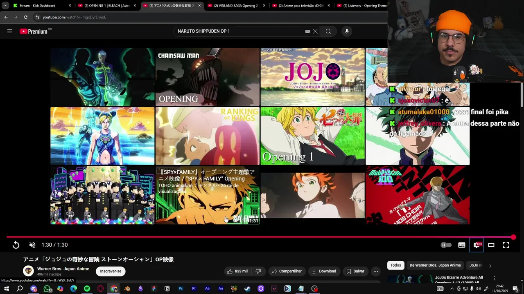Reload the page with the refresh icon
This screenshot has width=524, height=294.
pos(25,17)
